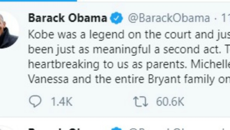Open the 1.4K replies count
230x130 pixels.
62,101
